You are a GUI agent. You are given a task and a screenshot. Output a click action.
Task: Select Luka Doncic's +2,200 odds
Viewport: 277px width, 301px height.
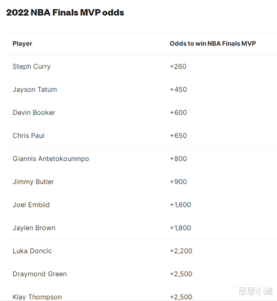click(181, 251)
